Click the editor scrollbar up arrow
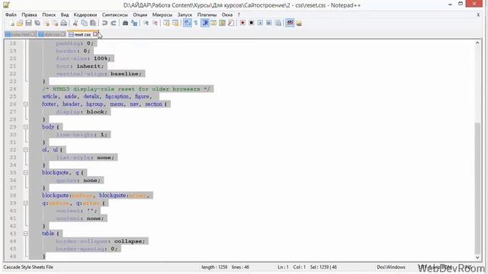The width and height of the screenshot is (488, 274). (x=477, y=43)
